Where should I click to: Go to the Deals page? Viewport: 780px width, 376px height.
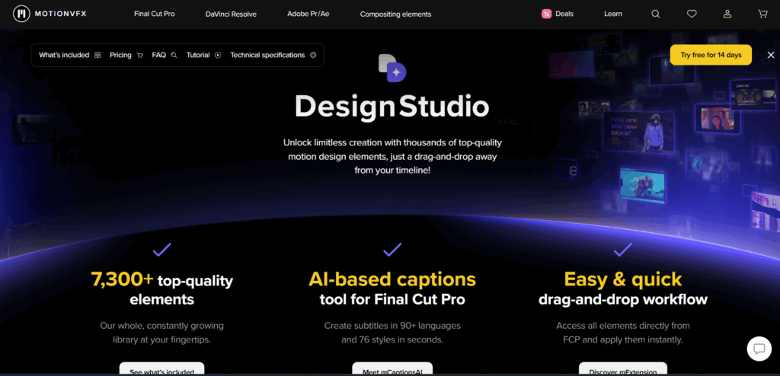tap(558, 14)
